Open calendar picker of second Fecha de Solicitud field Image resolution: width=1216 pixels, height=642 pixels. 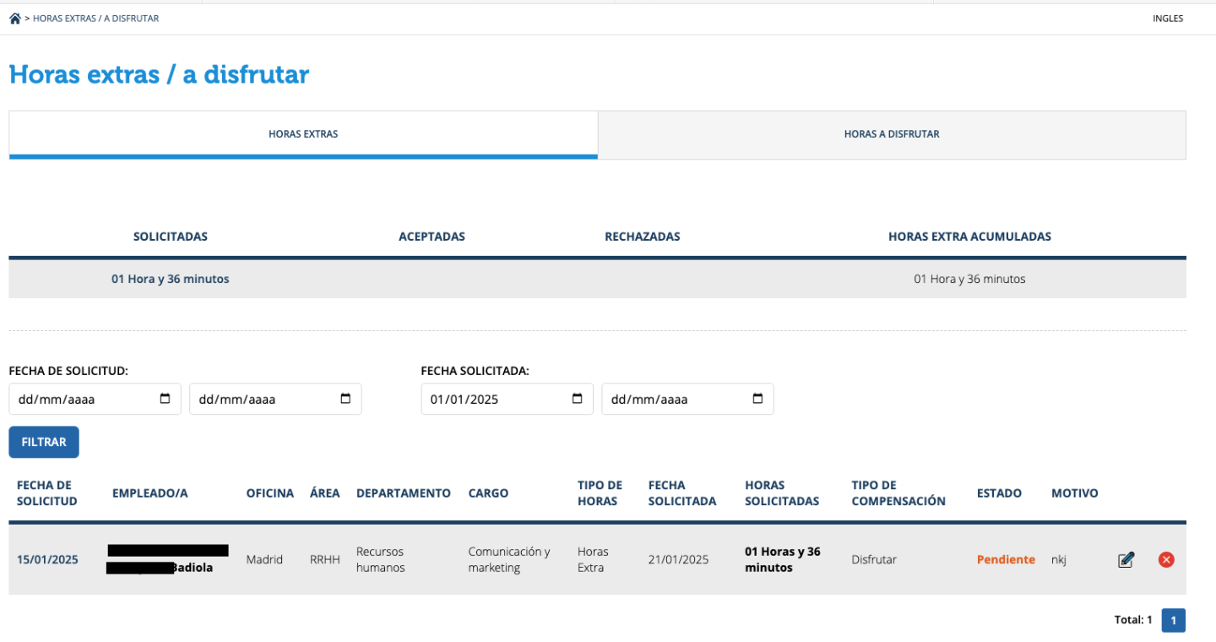pyautogui.click(x=345, y=399)
